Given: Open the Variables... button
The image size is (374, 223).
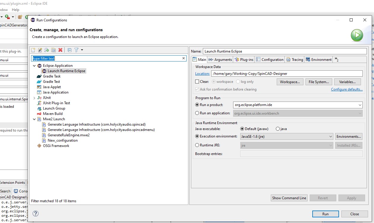Looking at the screenshot, I should pyautogui.click(x=347, y=82).
